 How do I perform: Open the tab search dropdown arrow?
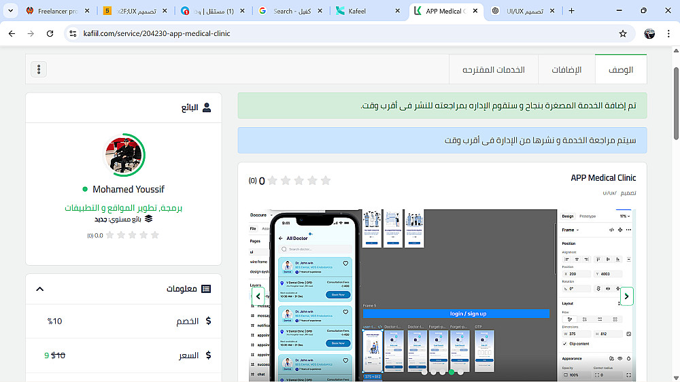10,11
